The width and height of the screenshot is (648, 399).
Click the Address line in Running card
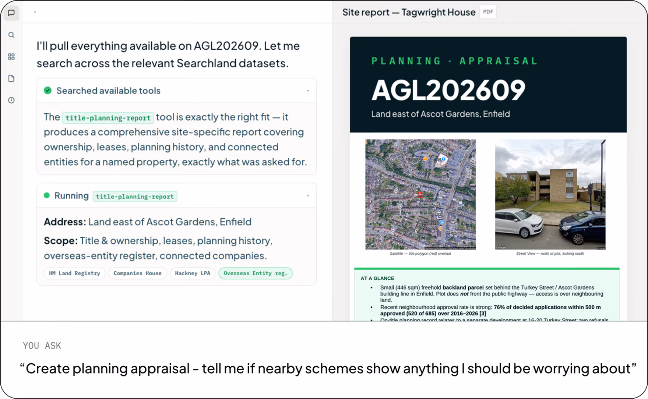[x=148, y=222]
